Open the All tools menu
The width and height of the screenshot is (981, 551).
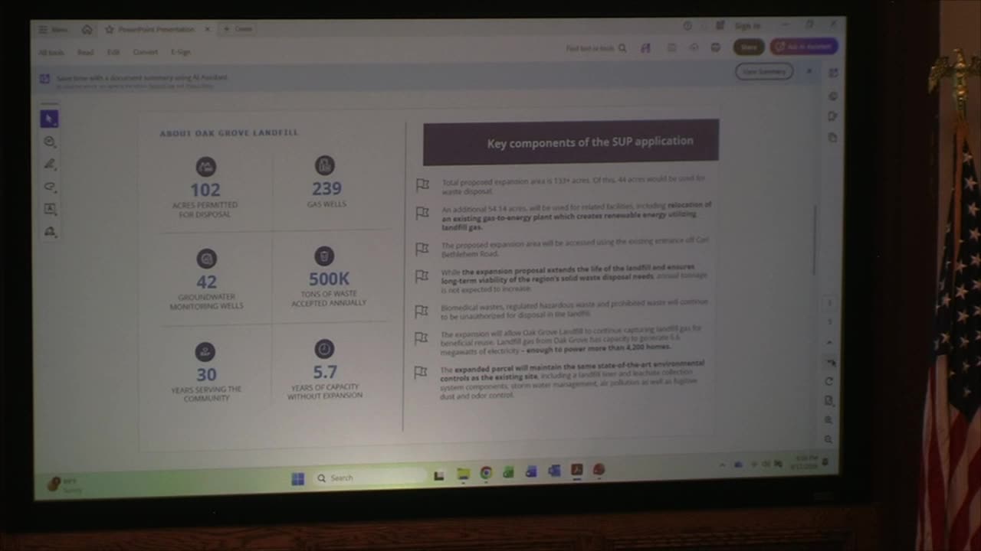pyautogui.click(x=51, y=52)
